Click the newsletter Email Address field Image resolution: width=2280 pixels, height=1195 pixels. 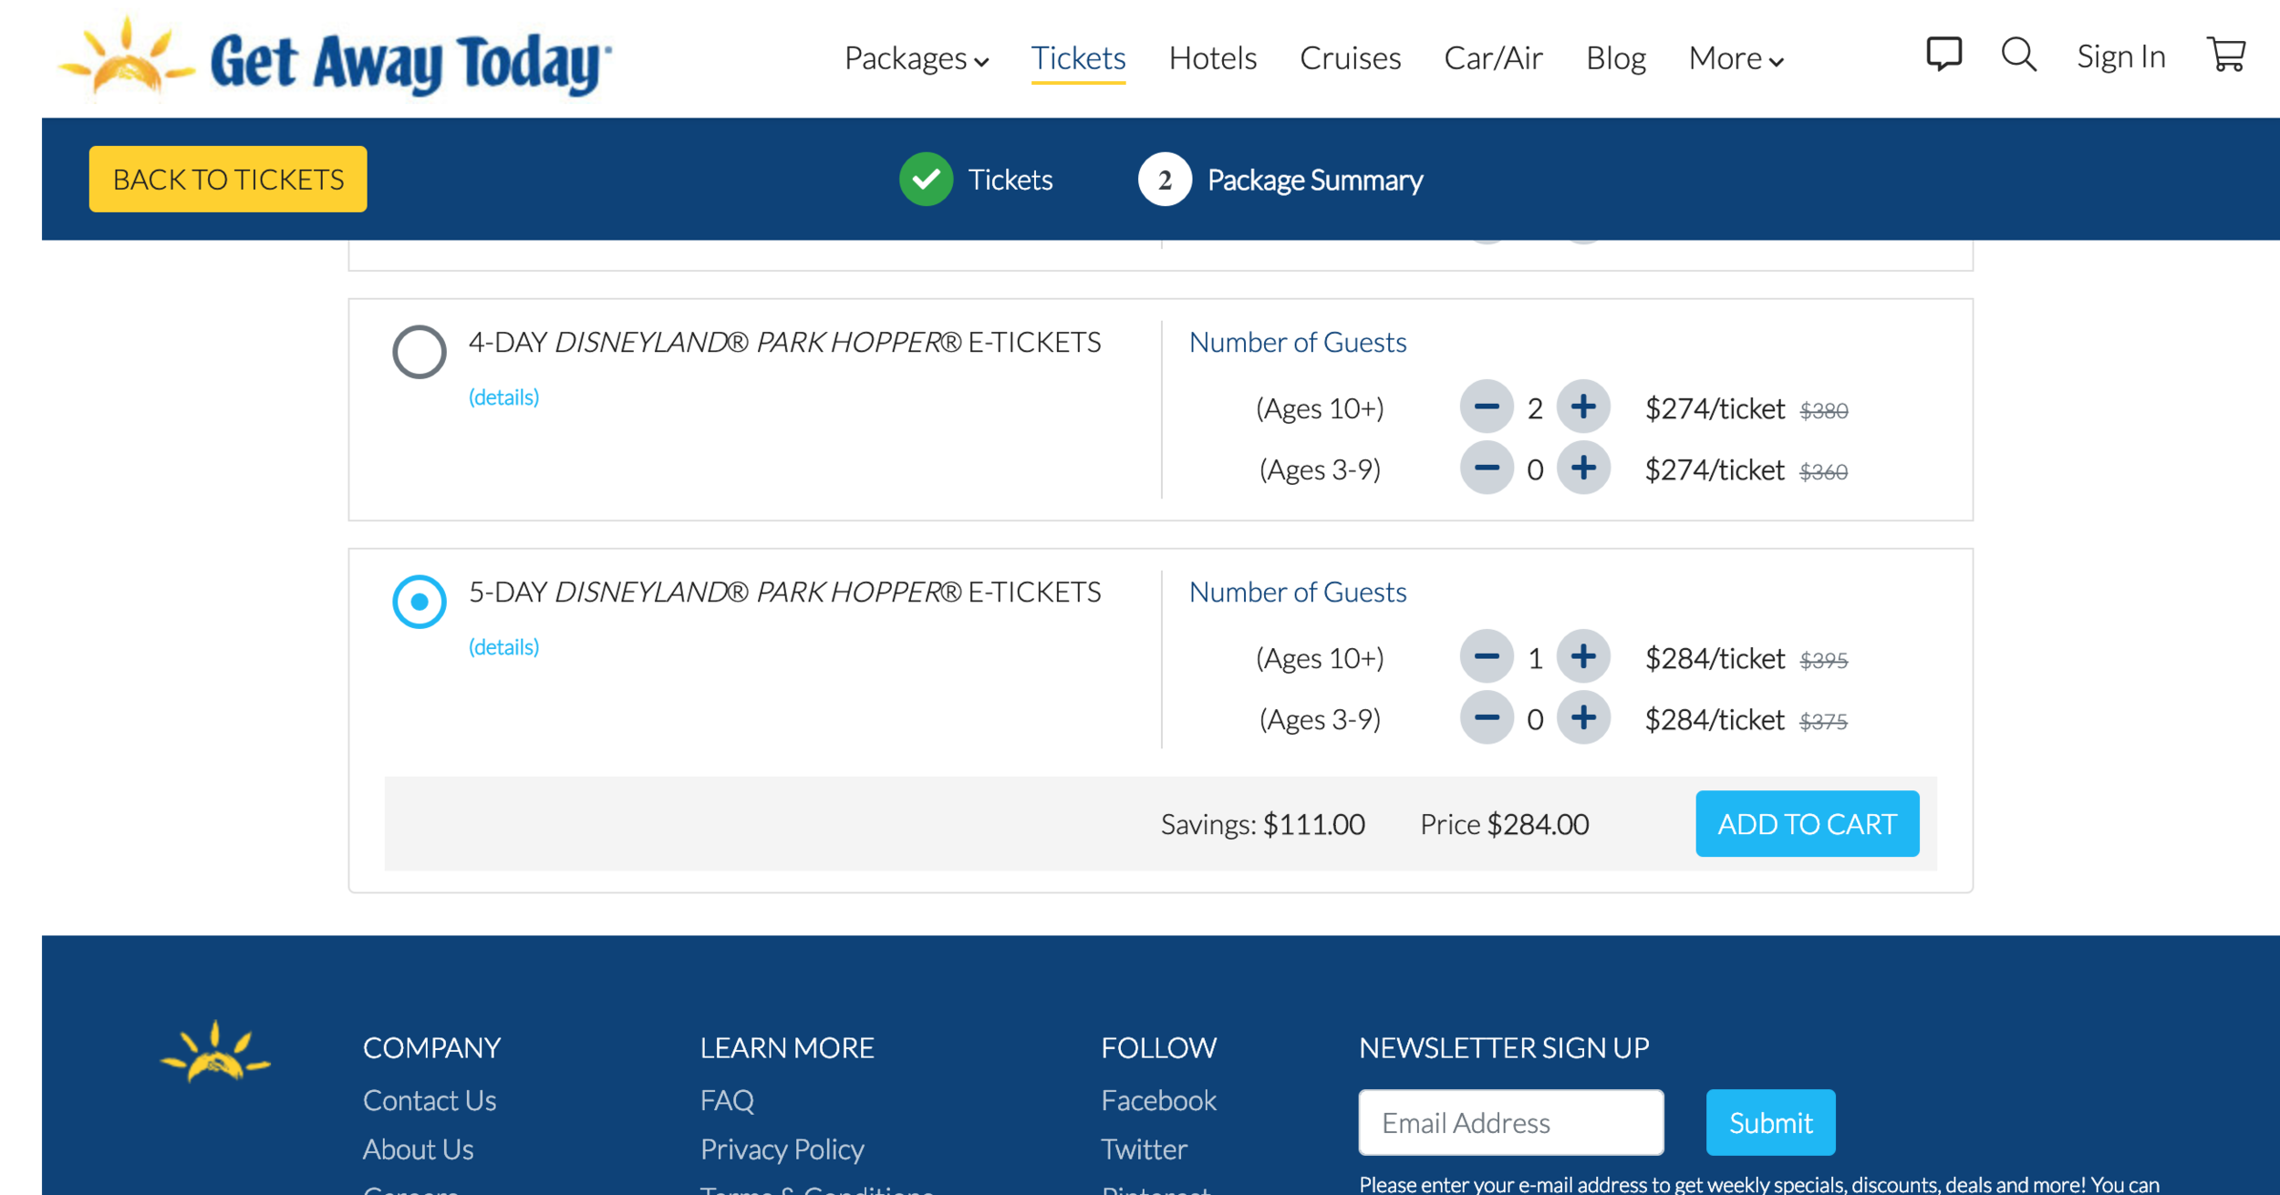1510,1122
